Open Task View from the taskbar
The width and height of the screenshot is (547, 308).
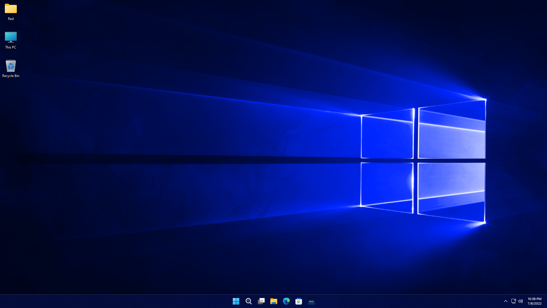(261, 301)
